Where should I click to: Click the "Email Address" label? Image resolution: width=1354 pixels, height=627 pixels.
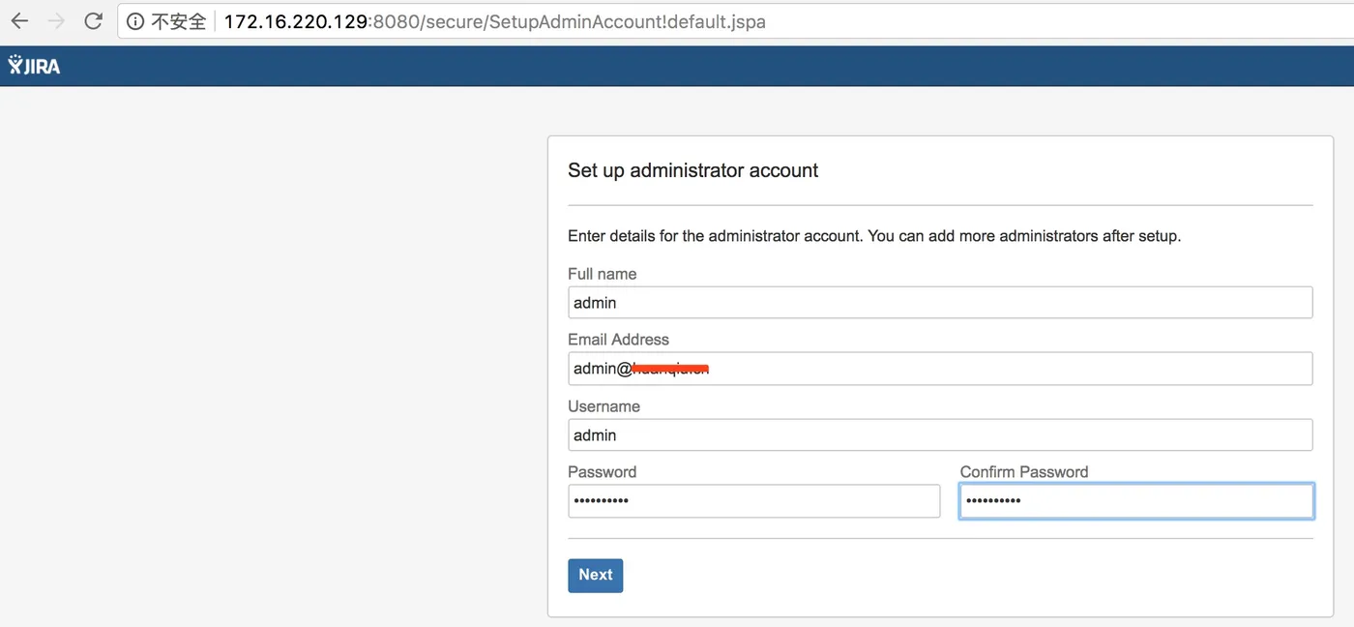coord(618,340)
